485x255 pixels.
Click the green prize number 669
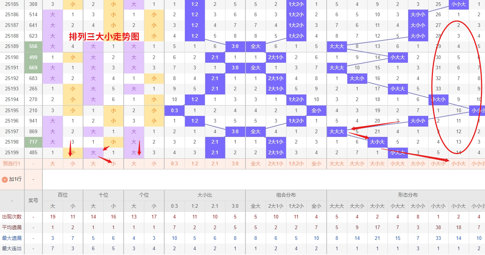[33, 68]
